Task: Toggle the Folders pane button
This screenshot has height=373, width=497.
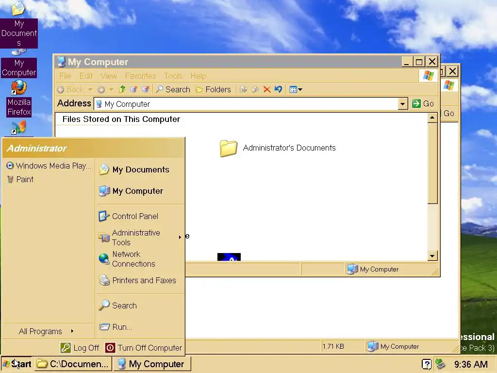Action: pyautogui.click(x=214, y=89)
